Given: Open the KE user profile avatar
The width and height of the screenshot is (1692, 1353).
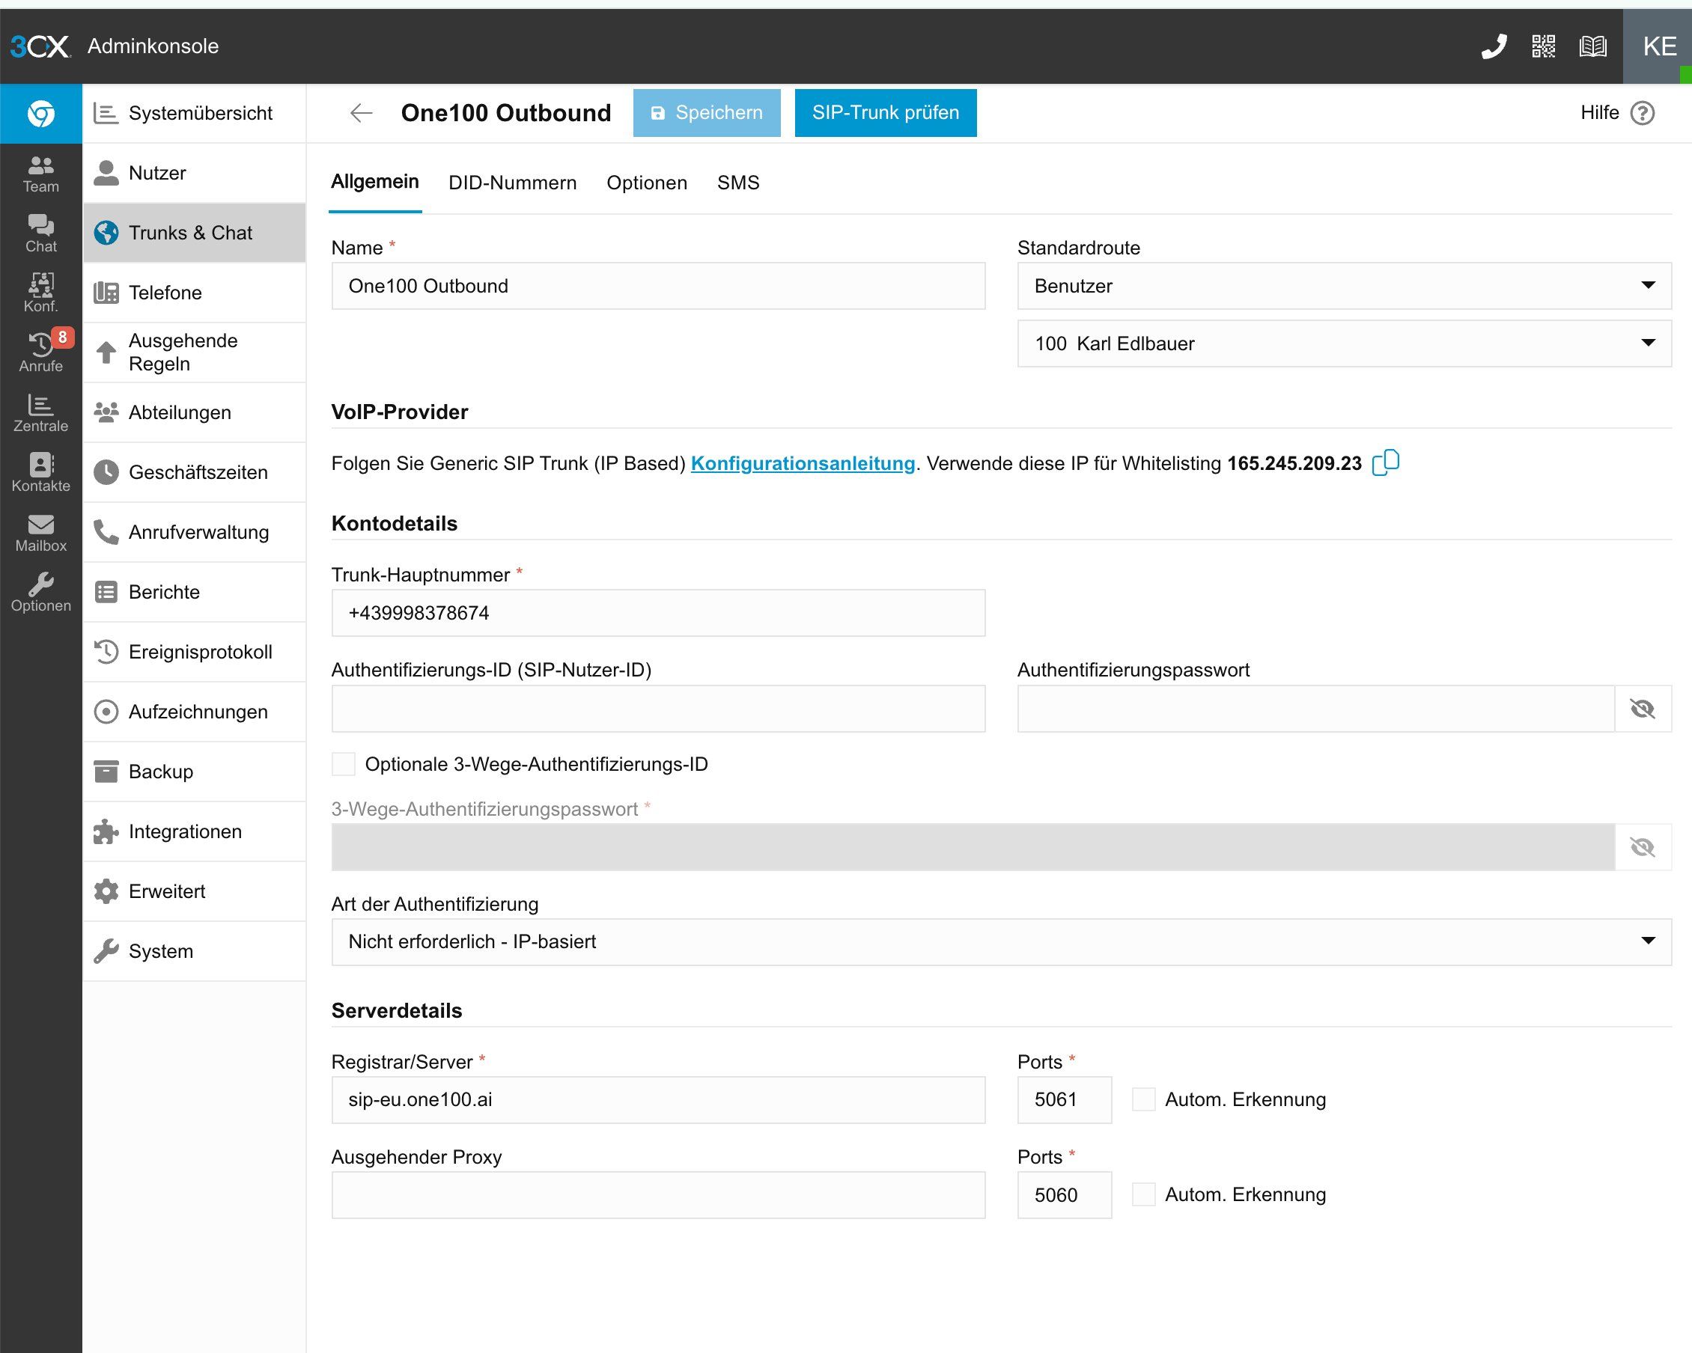Looking at the screenshot, I should [x=1658, y=46].
